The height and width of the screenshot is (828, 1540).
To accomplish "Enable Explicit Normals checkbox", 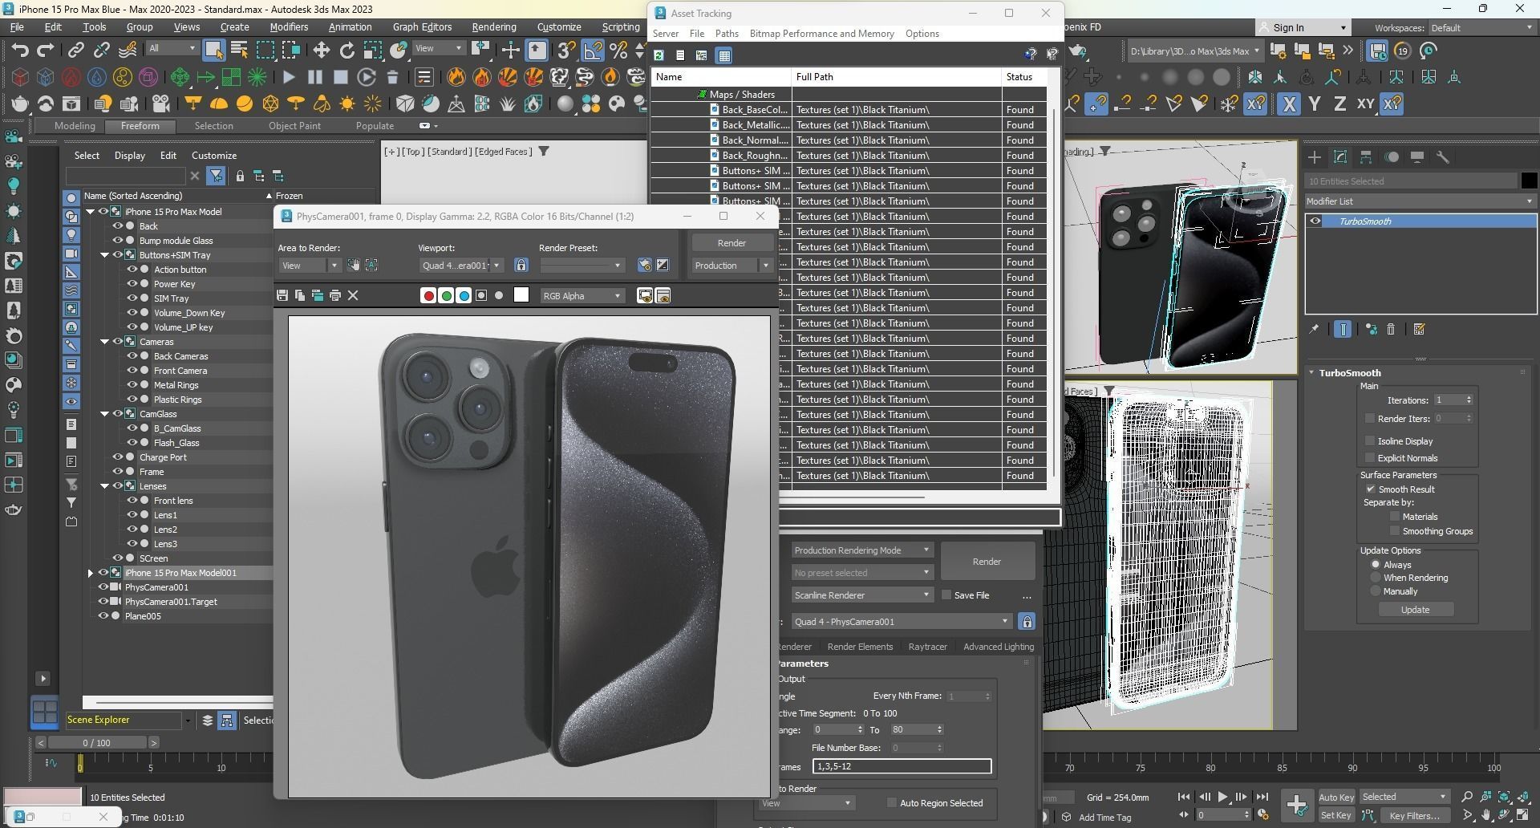I will click(1370, 457).
